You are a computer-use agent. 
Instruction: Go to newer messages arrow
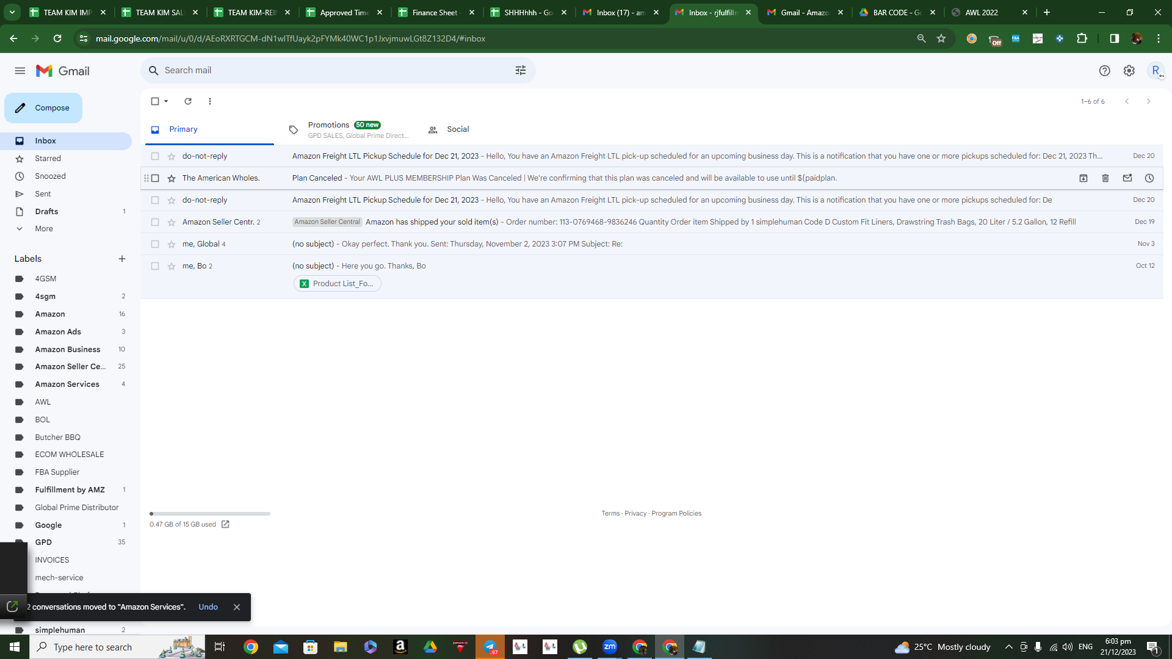(1127, 101)
